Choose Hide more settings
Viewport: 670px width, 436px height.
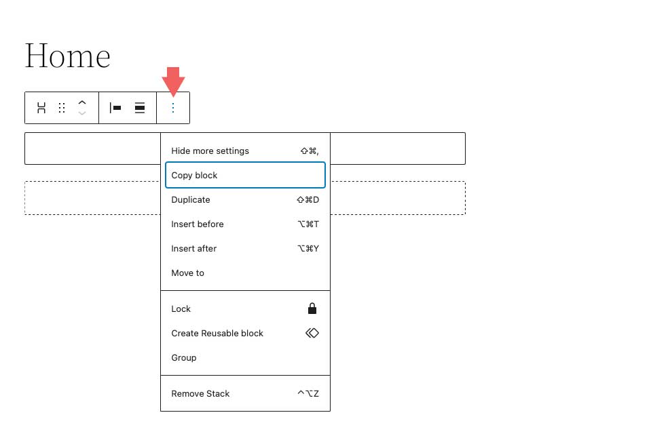[x=210, y=151]
